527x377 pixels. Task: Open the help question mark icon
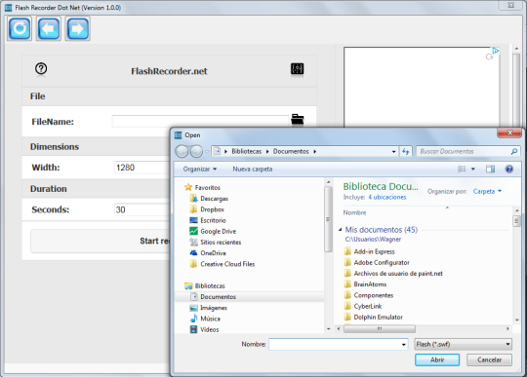tap(41, 69)
